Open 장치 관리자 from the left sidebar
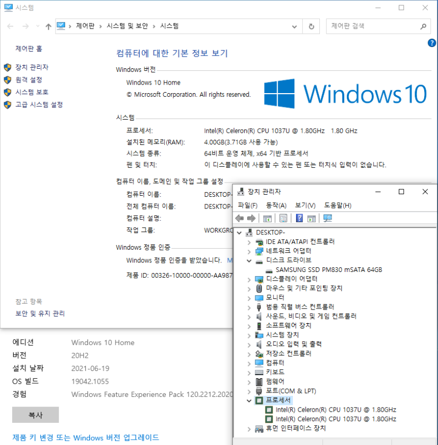The height and width of the screenshot is (445, 438). tap(32, 67)
